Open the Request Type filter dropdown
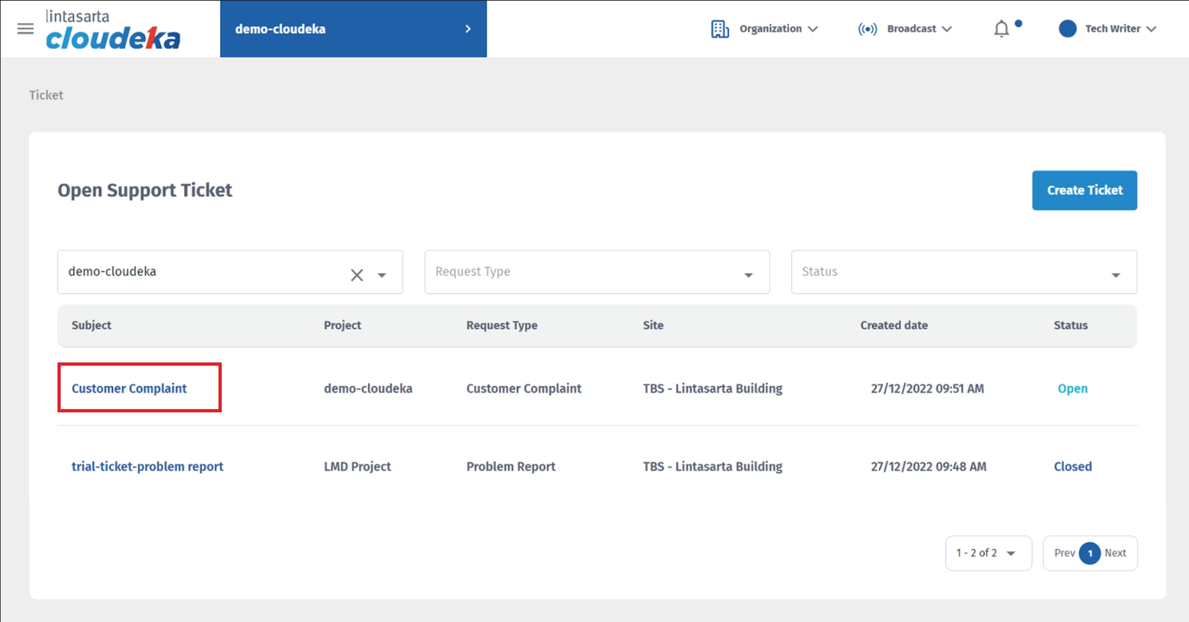The height and width of the screenshot is (622, 1189). coord(597,272)
